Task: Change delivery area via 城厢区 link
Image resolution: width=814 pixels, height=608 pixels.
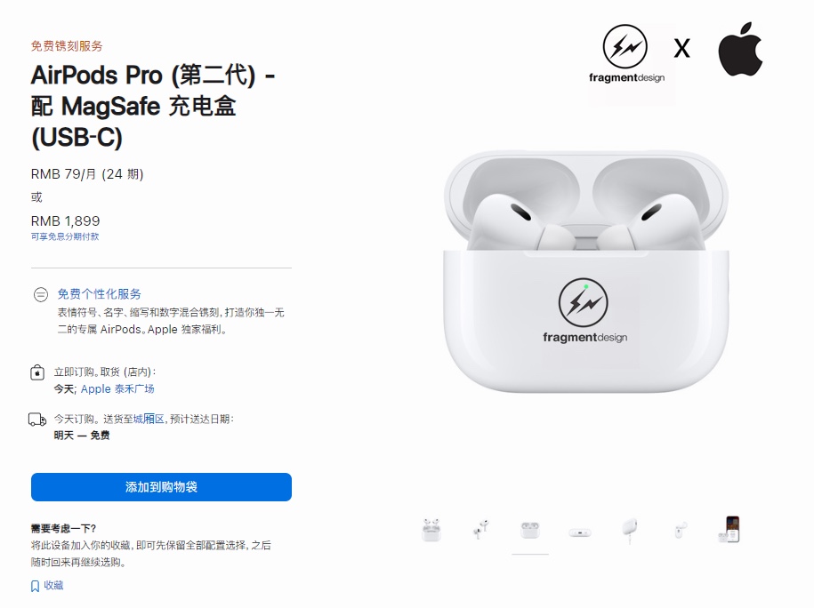Action: [x=149, y=419]
